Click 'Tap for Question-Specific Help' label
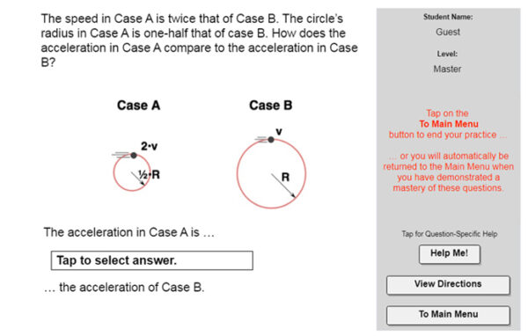The width and height of the screenshot is (528, 336). click(x=449, y=234)
